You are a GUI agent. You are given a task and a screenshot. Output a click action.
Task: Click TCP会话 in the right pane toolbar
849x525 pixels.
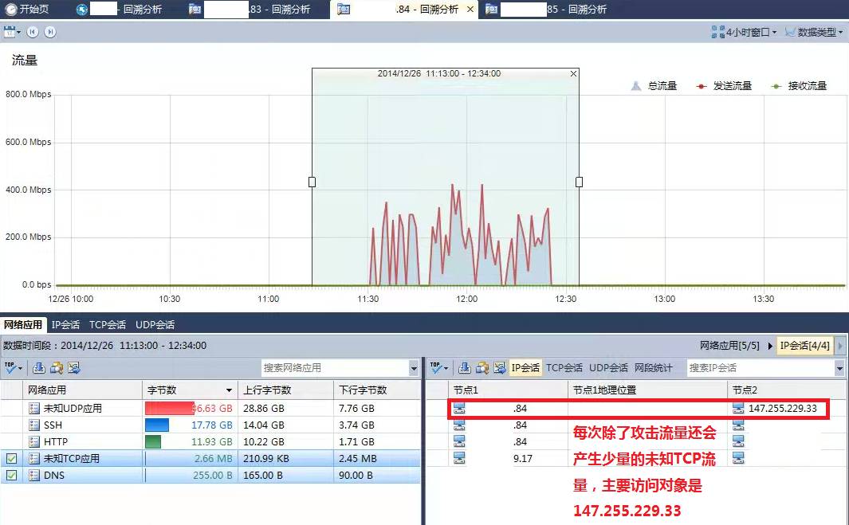point(564,368)
